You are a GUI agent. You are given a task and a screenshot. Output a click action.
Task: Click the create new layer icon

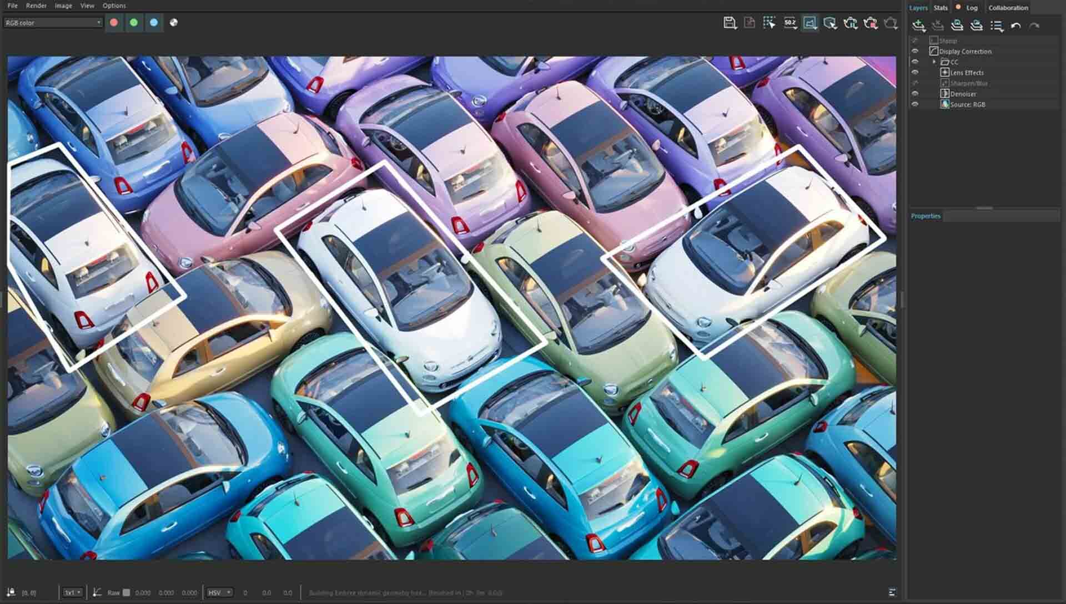[x=917, y=24]
